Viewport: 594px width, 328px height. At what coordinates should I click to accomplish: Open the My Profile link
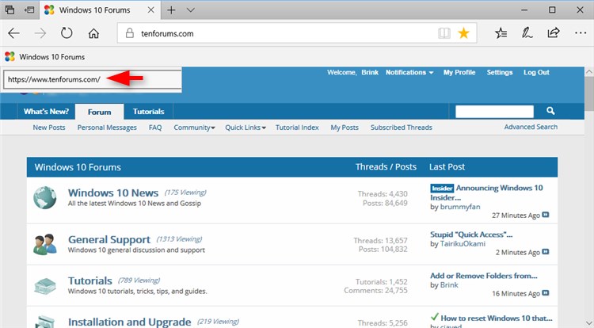point(459,72)
